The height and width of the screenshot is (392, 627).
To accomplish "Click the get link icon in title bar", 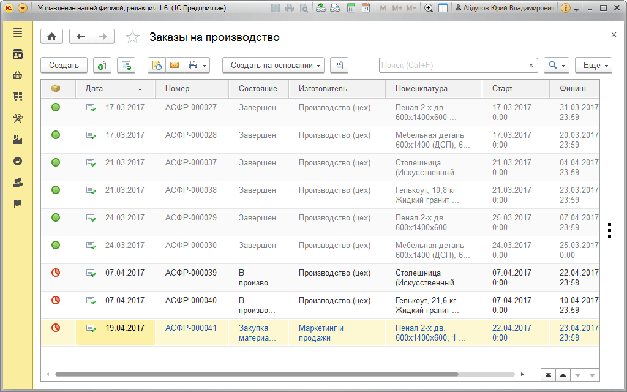I will (321, 8).
